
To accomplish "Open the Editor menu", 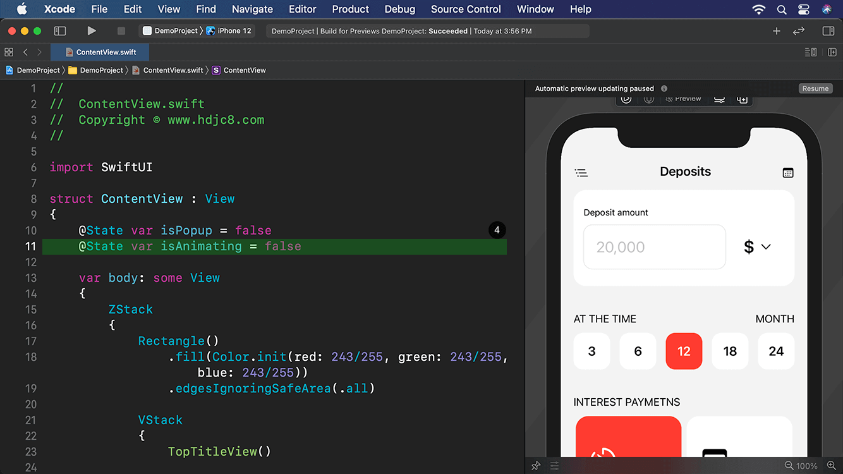I will tap(302, 9).
